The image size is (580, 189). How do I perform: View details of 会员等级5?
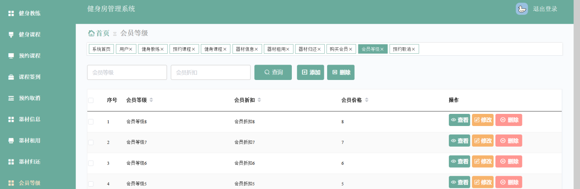point(459,182)
